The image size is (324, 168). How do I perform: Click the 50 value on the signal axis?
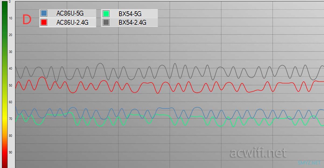point(11,85)
